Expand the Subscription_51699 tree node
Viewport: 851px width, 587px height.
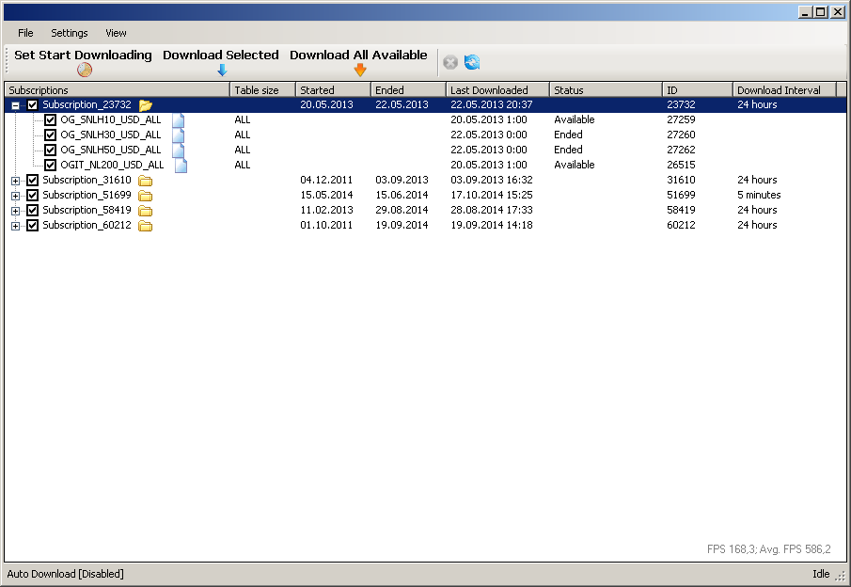click(15, 196)
